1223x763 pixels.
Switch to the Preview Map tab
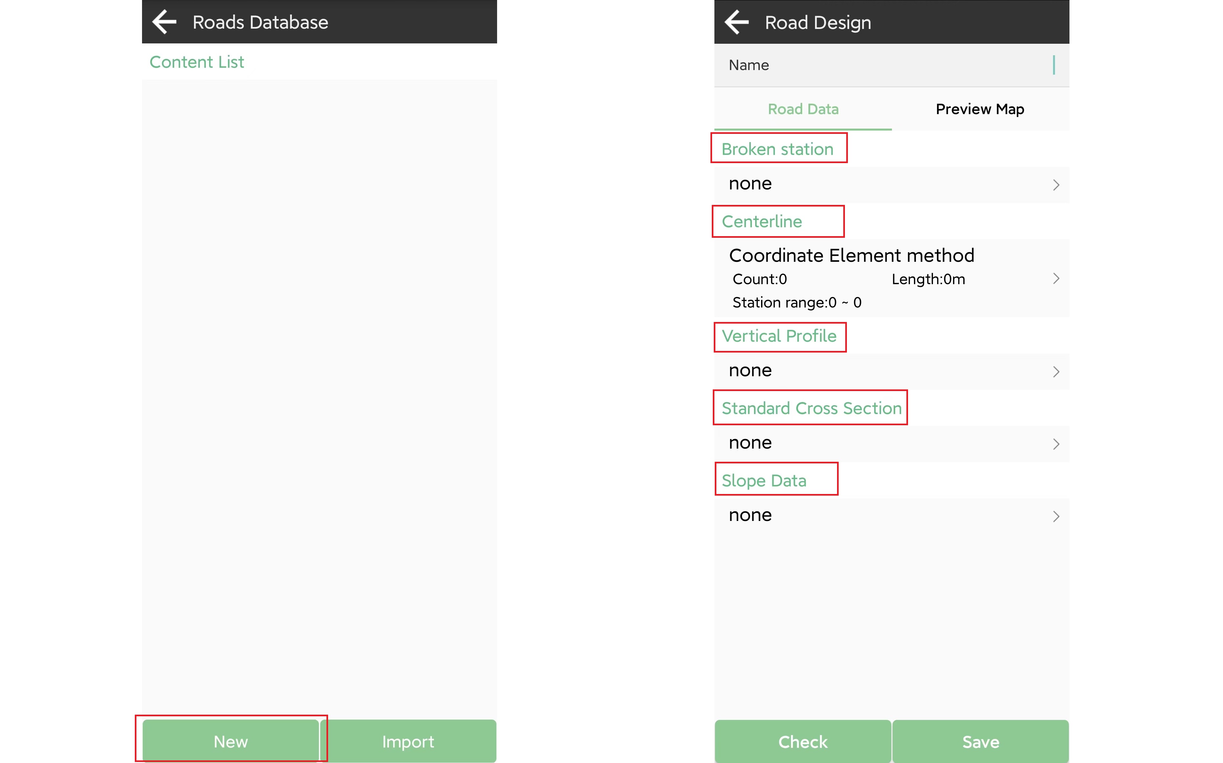tap(980, 109)
